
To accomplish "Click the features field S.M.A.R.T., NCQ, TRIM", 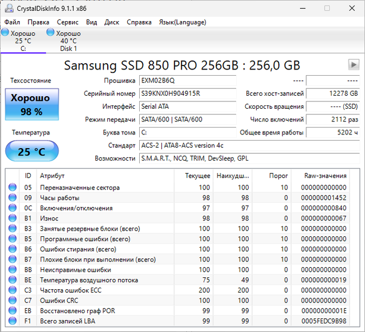I will pyautogui.click(x=249, y=158).
